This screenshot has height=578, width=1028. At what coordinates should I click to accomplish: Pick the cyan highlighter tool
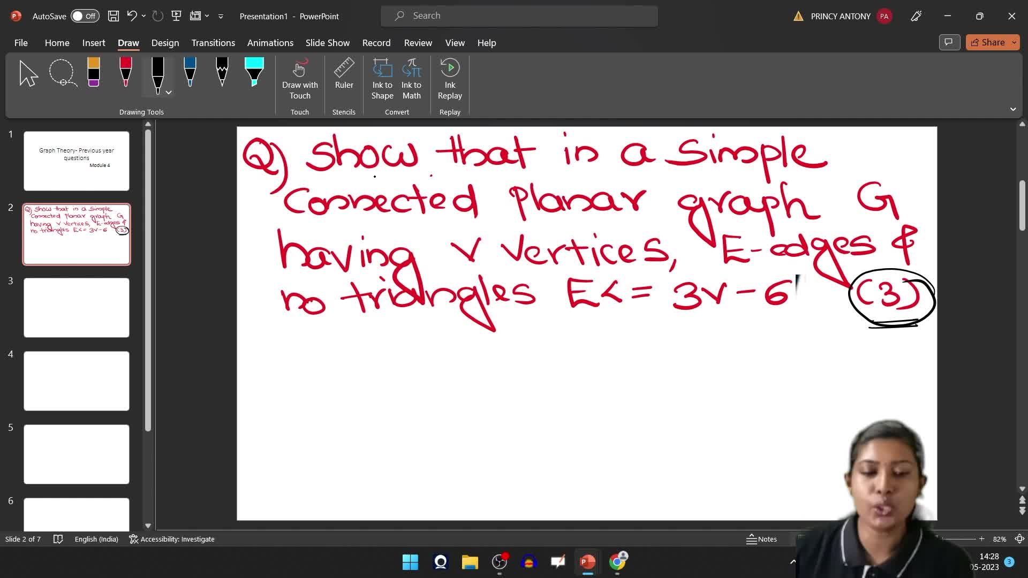point(254,73)
